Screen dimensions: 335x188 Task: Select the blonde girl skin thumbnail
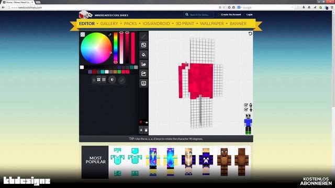tap(188, 162)
